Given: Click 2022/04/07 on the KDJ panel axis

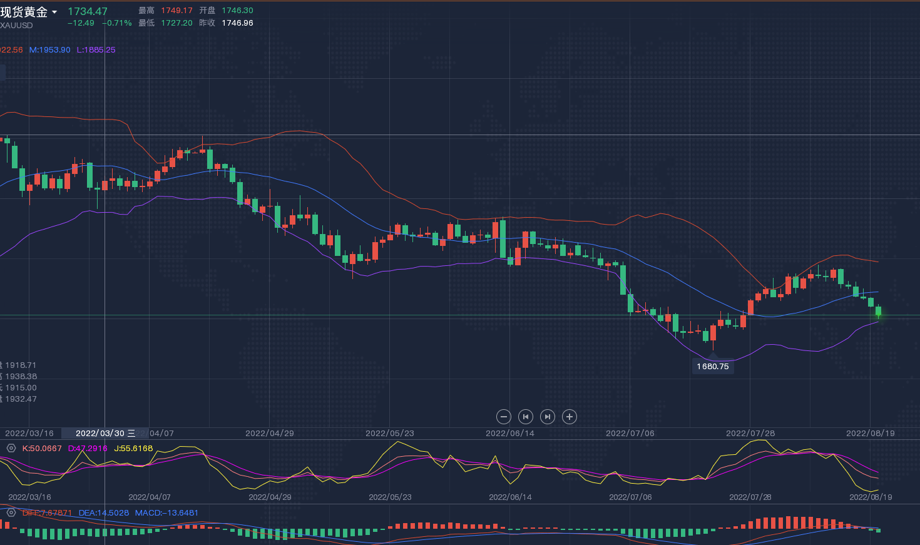Looking at the screenshot, I should click(x=150, y=497).
